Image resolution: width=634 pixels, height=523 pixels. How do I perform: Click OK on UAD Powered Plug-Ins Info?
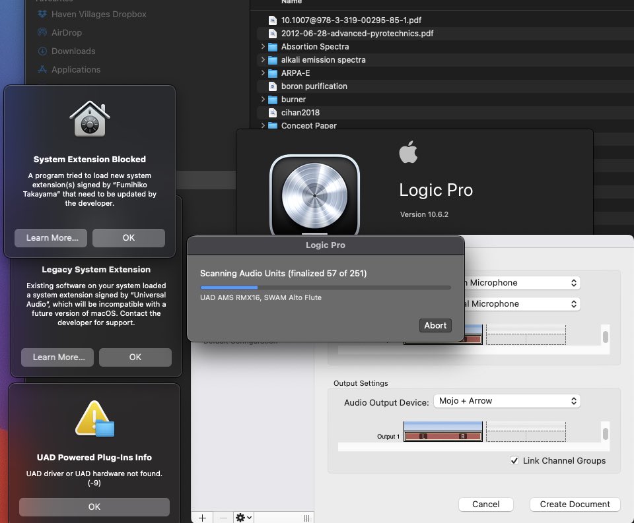coord(94,507)
